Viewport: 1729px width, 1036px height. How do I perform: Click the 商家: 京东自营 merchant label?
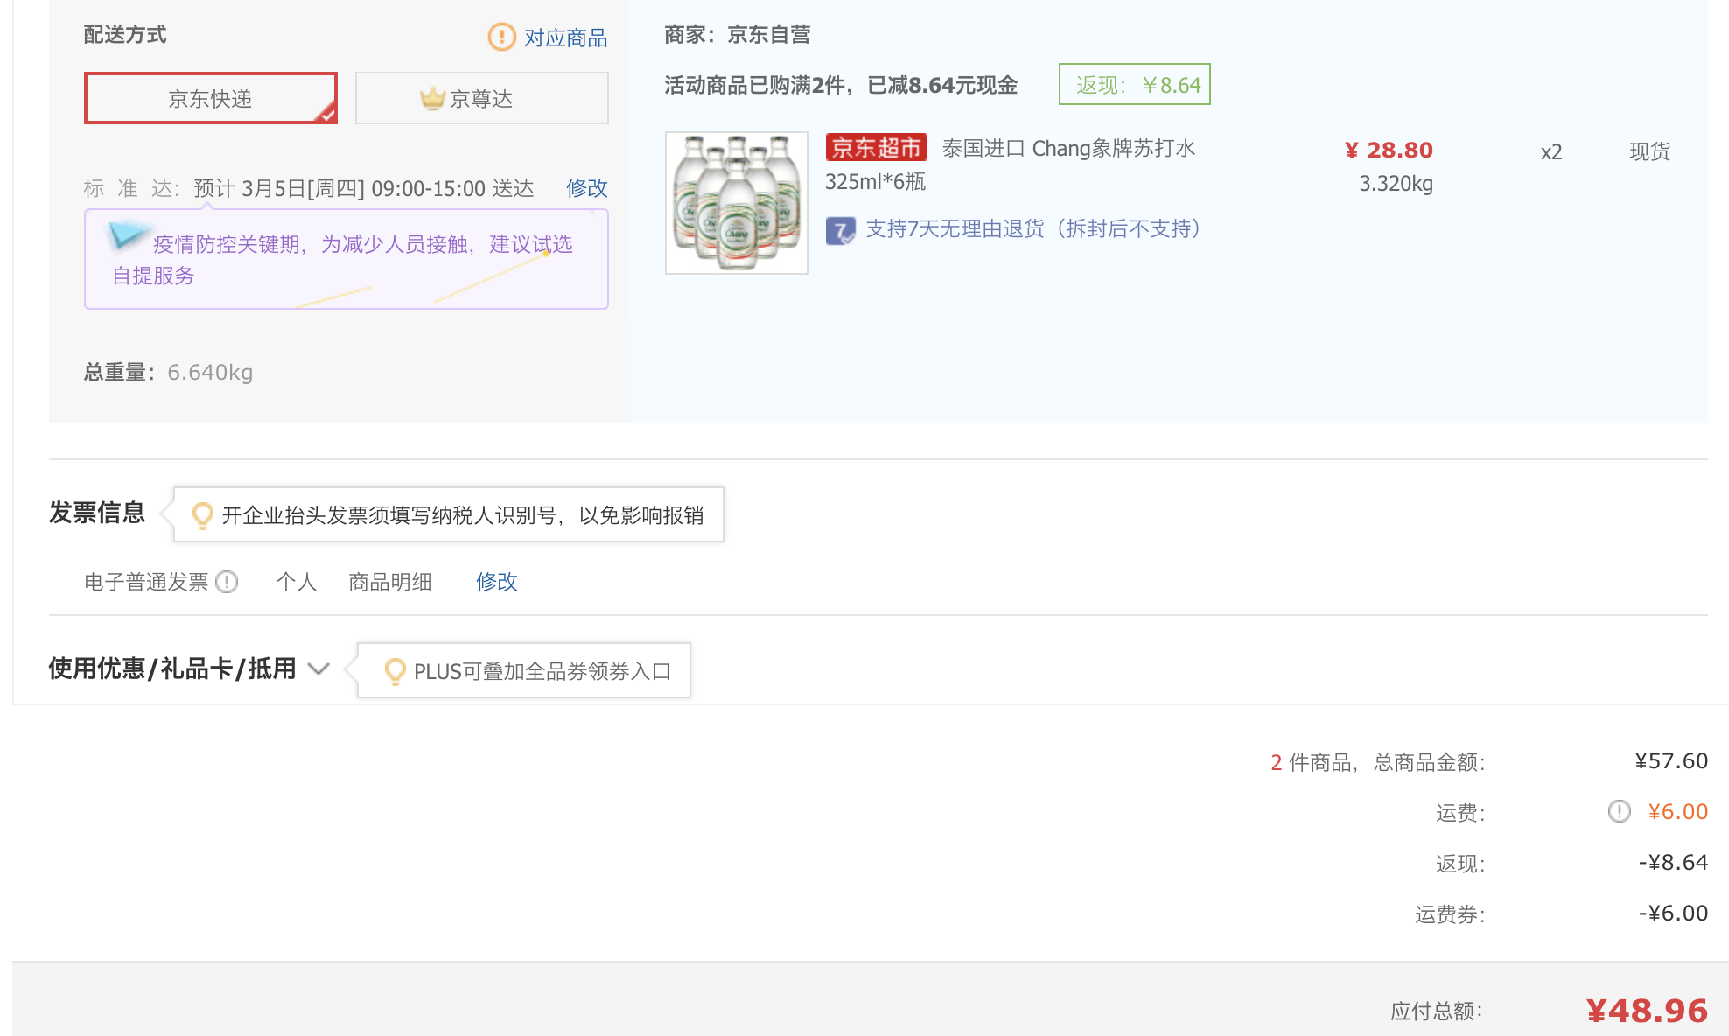tap(738, 34)
